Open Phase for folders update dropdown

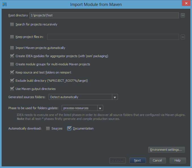coord(82,108)
